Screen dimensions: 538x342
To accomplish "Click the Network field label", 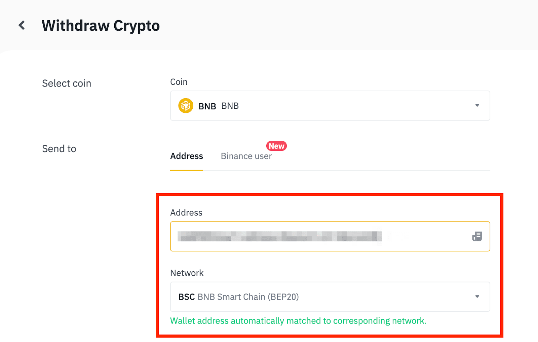I will point(187,273).
